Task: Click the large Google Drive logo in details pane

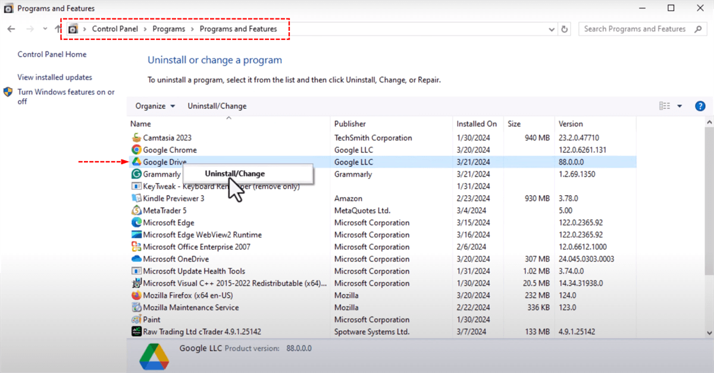Action: click(x=154, y=356)
